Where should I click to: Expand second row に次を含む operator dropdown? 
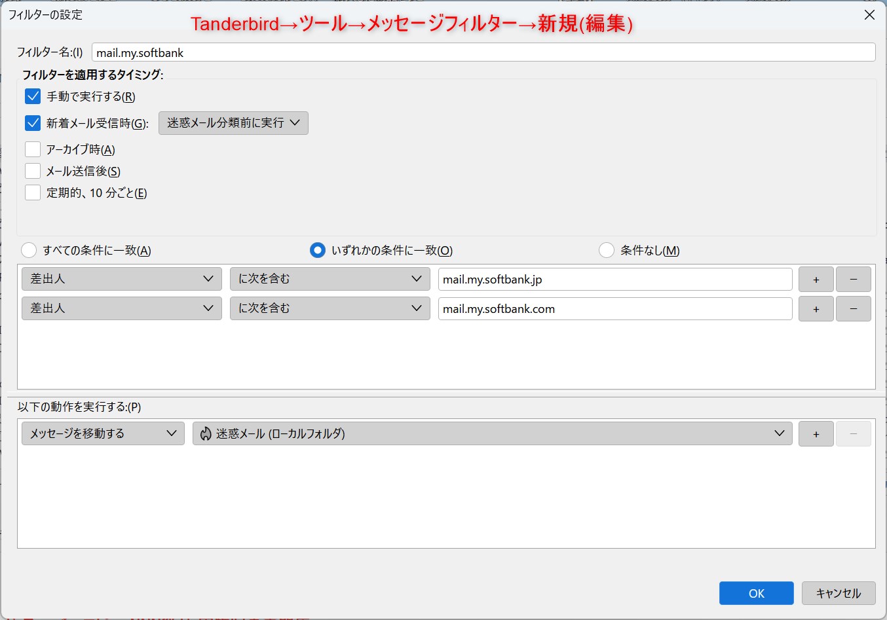330,309
